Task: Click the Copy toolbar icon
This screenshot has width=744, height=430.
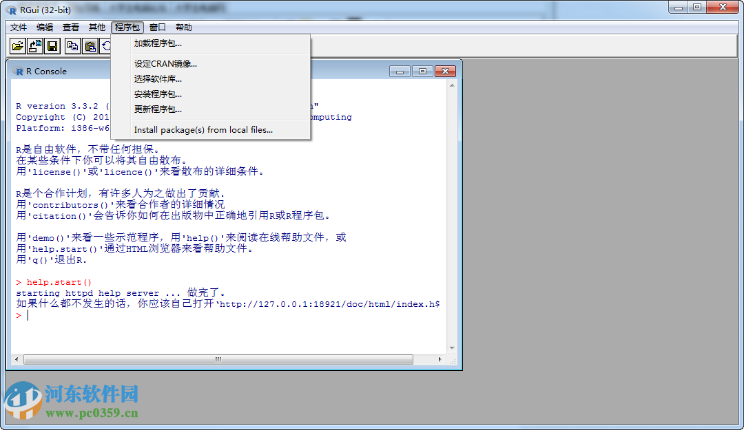Action: click(72, 46)
